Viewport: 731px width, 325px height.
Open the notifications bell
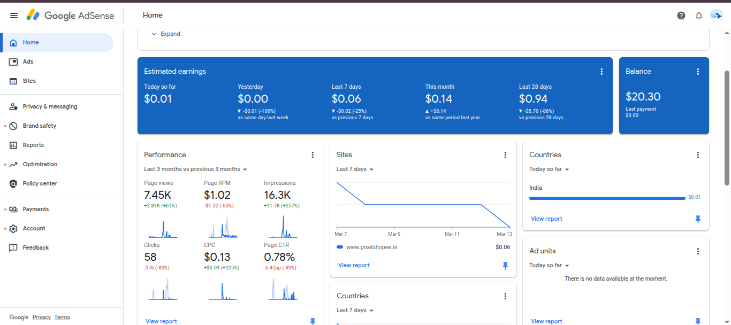699,16
